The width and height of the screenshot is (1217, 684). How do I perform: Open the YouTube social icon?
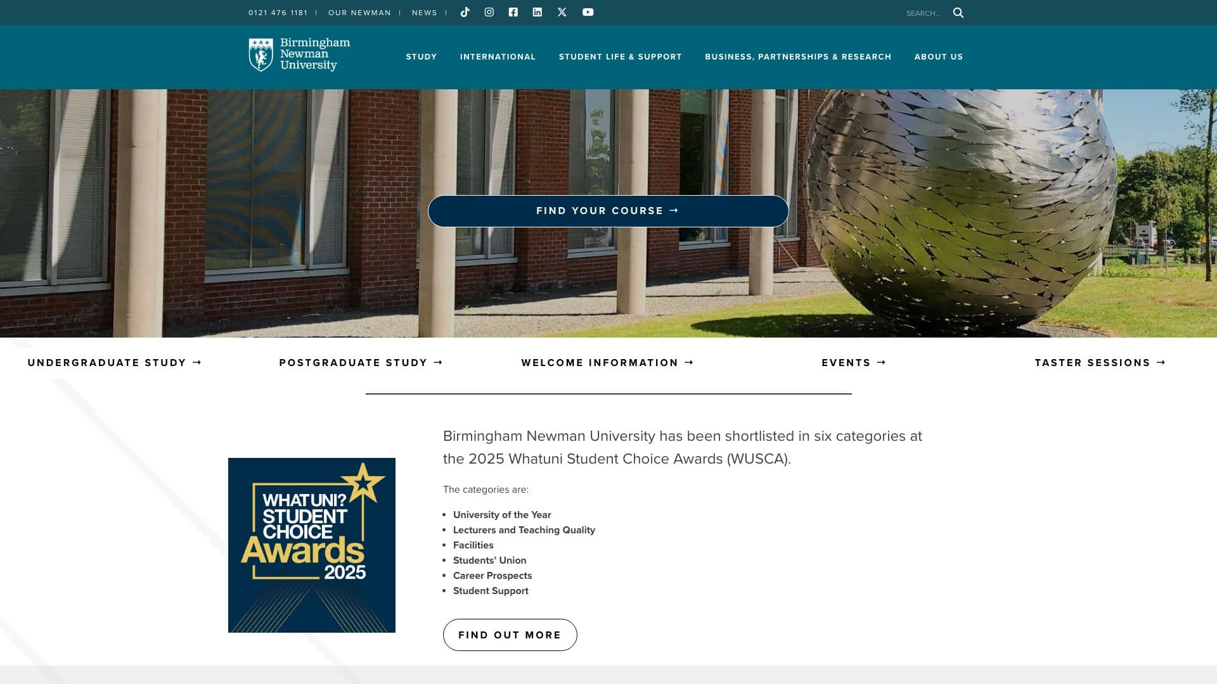tap(588, 12)
